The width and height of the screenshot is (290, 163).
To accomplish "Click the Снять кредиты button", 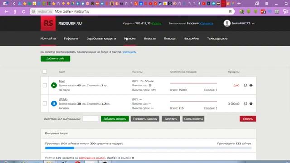I will point(193,119).
